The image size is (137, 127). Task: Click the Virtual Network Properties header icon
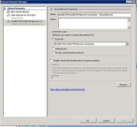(51, 9)
